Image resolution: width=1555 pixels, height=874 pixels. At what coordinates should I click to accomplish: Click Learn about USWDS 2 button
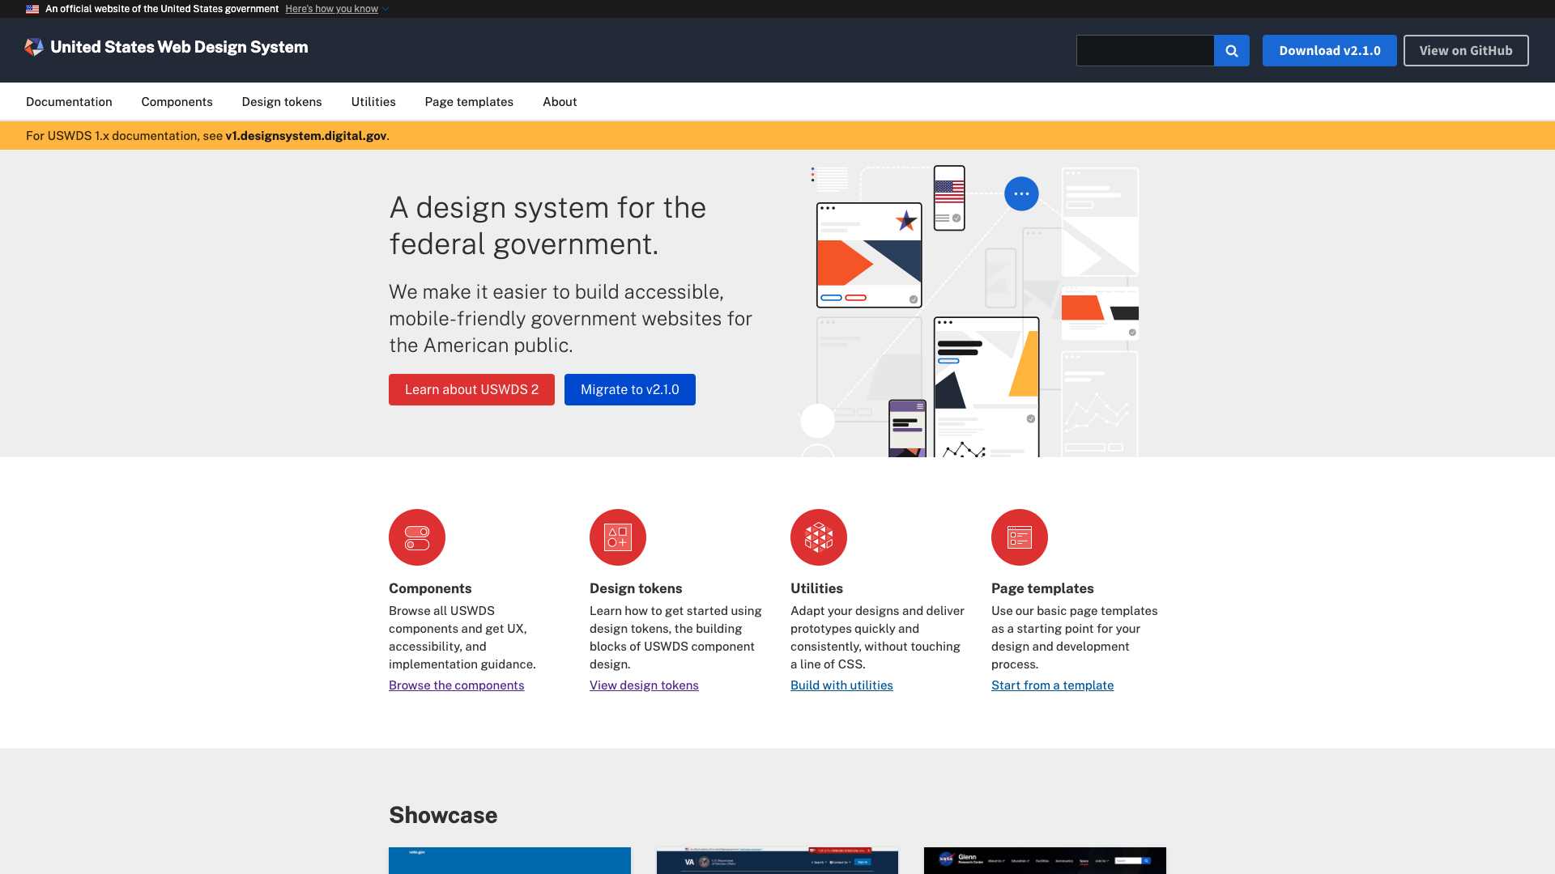(x=471, y=389)
